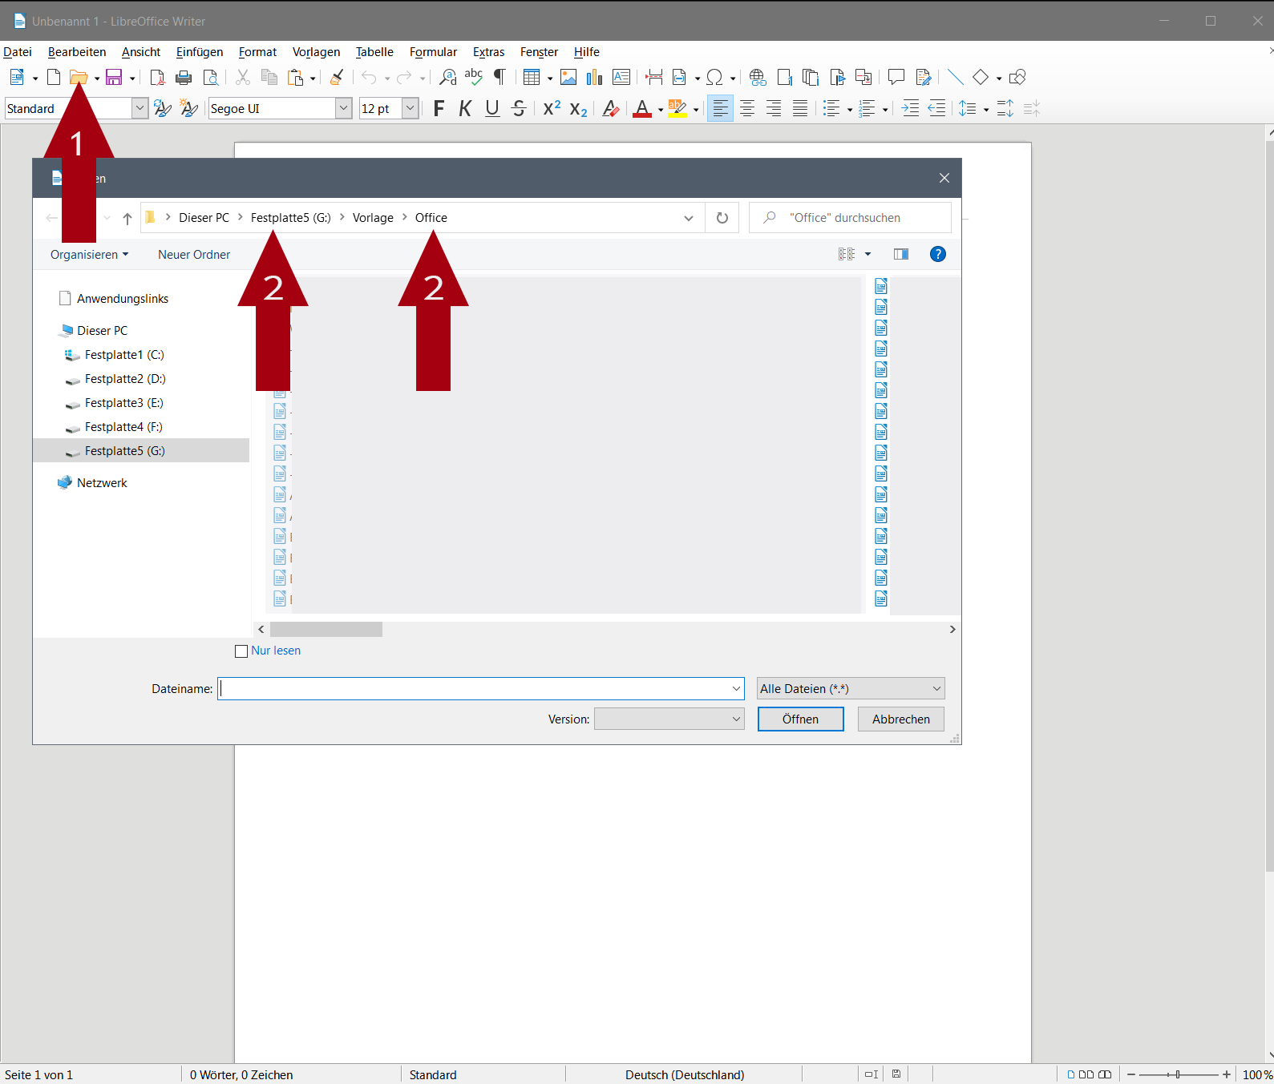The width and height of the screenshot is (1274, 1084).
Task: Click Export as PDF icon
Action: click(x=158, y=77)
